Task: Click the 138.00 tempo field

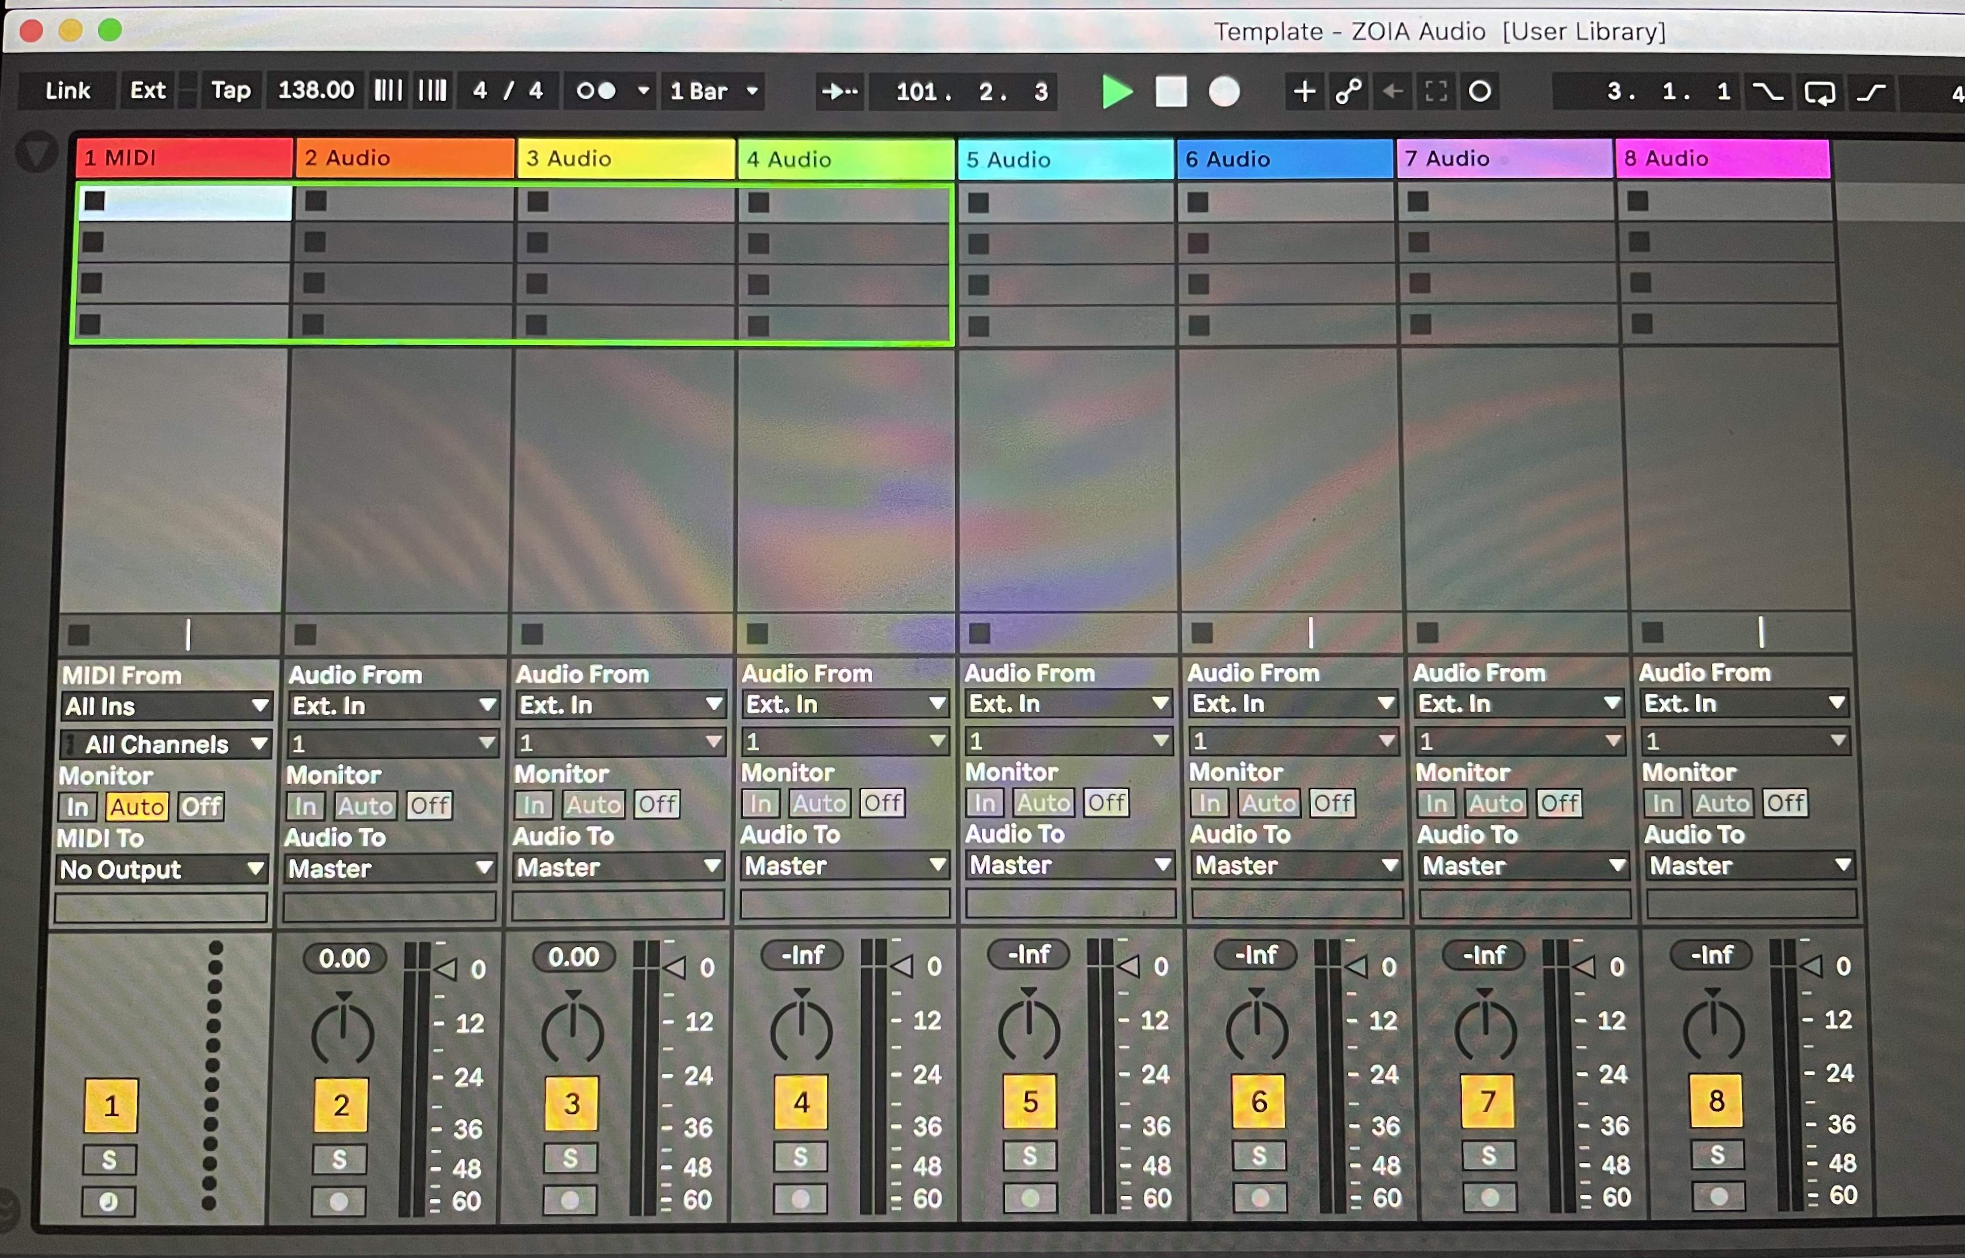Action: click(x=316, y=91)
